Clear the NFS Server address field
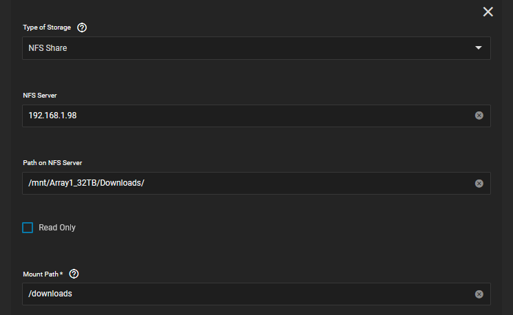Viewport: 513px width, 315px height. click(479, 116)
